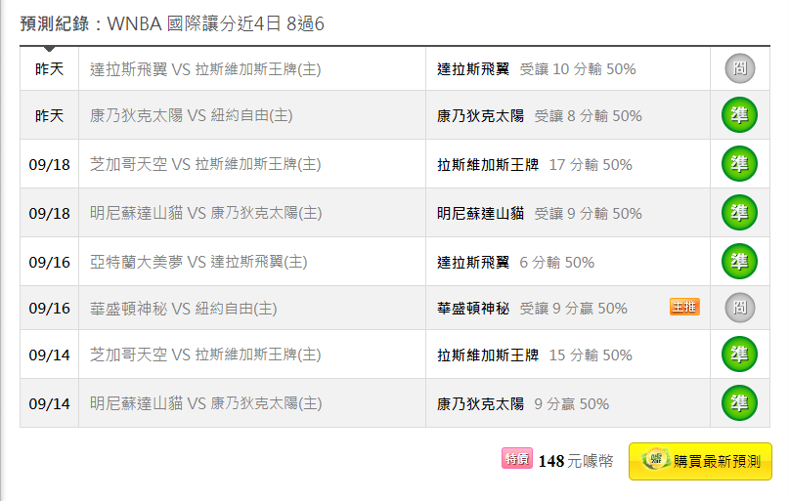Click the 148 元噱幣 price text
Screen dimensions: 789x501
(575, 461)
